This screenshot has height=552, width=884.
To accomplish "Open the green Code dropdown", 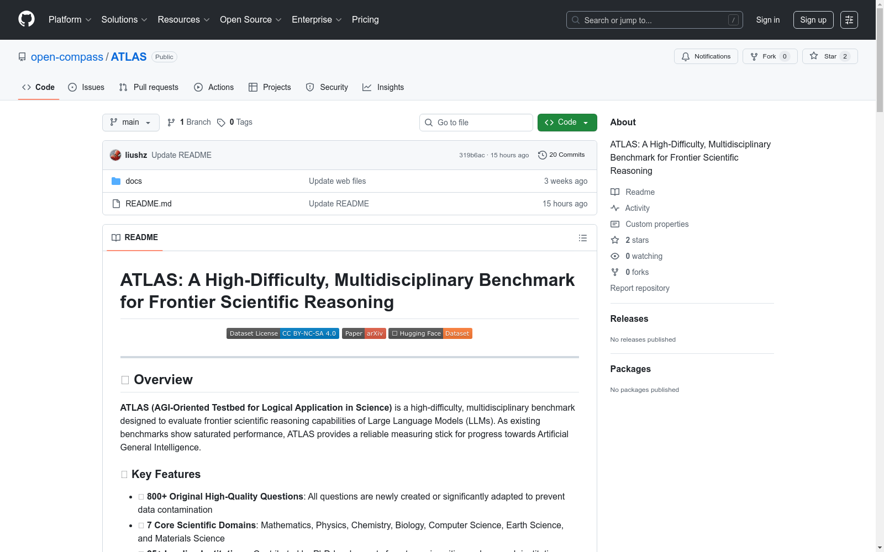I will tap(567, 123).
